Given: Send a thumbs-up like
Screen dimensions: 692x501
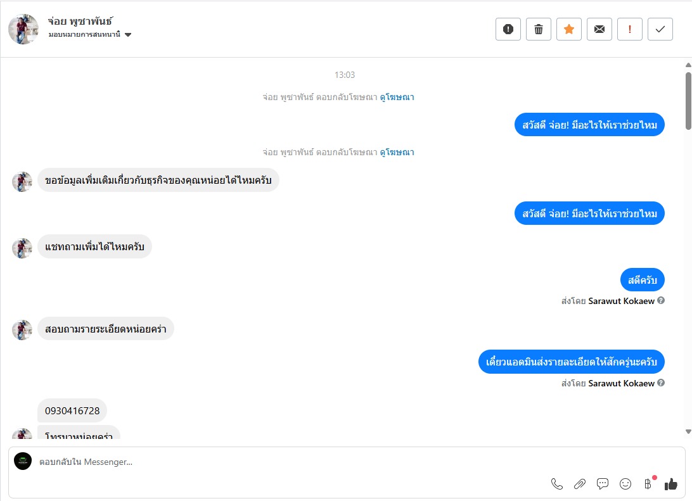Looking at the screenshot, I should (x=671, y=484).
